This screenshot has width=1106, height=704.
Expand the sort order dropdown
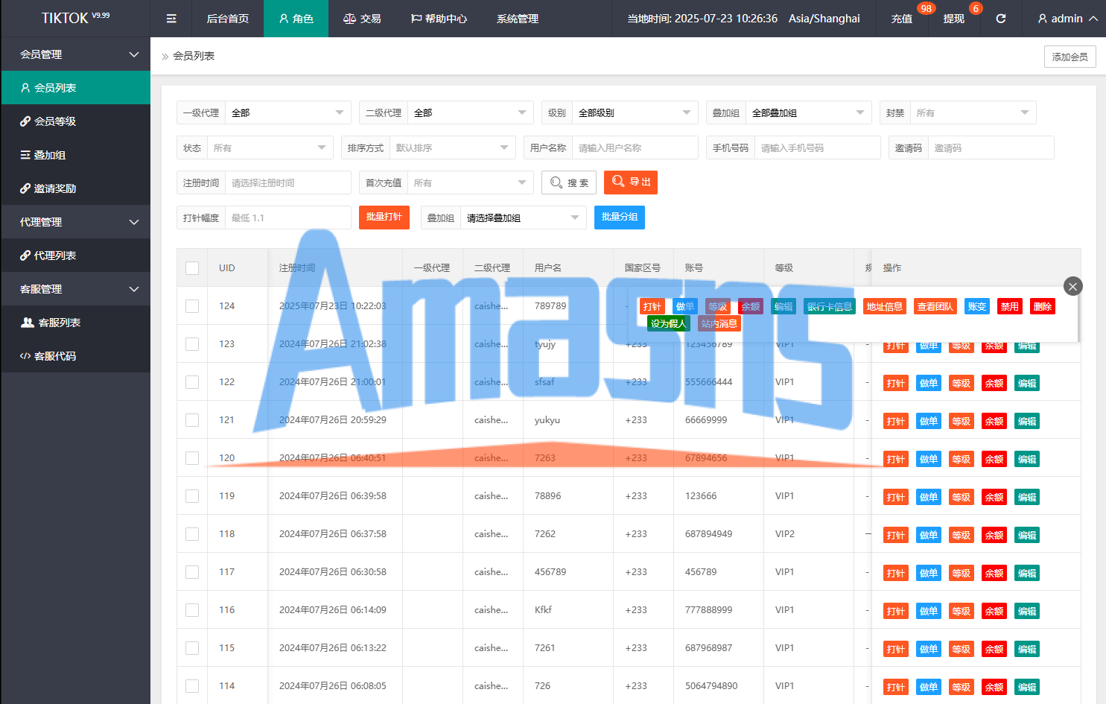point(452,148)
